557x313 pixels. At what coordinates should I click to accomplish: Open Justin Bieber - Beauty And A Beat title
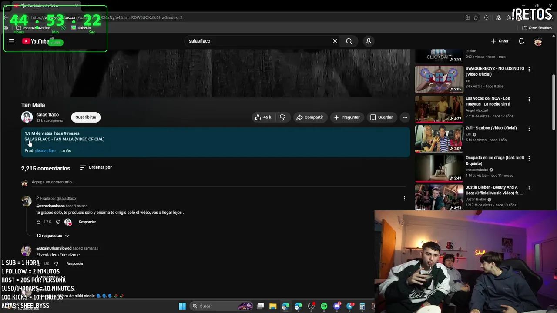495,190
